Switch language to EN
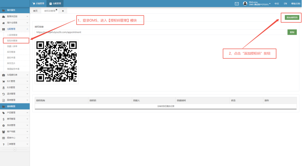This screenshot has height=166, width=302. pos(285,4)
